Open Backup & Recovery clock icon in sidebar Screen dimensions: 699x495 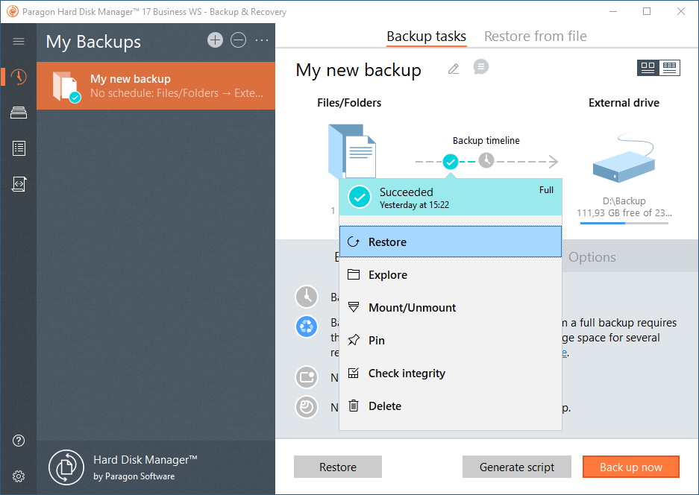(19, 77)
